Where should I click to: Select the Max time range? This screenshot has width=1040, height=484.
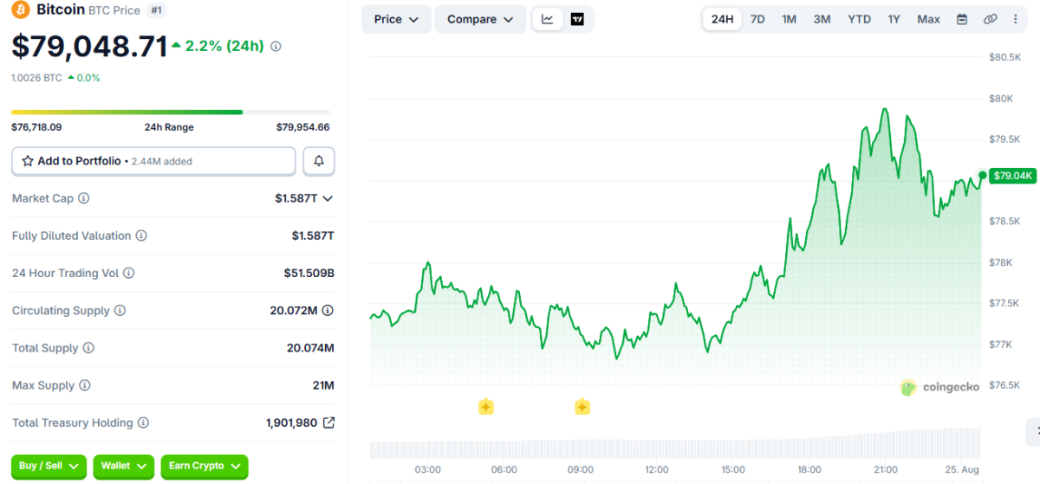928,19
